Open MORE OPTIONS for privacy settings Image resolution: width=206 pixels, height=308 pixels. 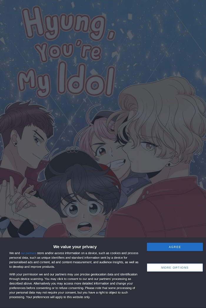[175, 267]
